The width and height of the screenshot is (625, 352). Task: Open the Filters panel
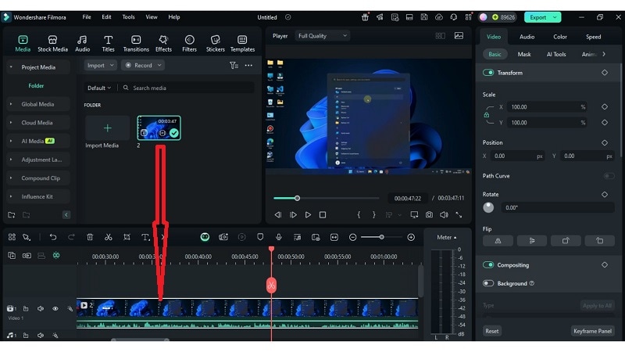tap(189, 44)
